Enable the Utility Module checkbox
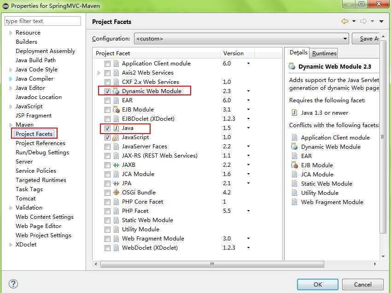This screenshot has width=391, height=293. click(x=107, y=230)
